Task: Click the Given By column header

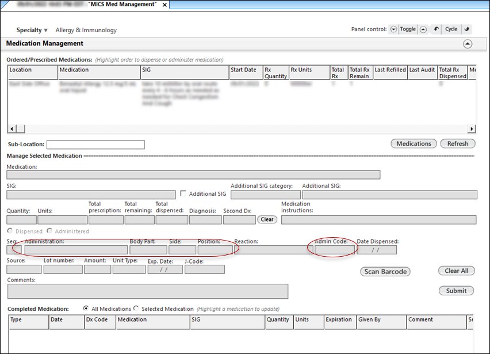Action: click(381, 322)
